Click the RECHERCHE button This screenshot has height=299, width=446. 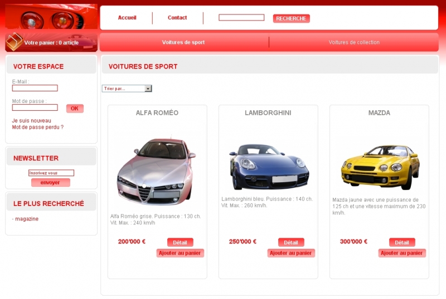tap(291, 18)
